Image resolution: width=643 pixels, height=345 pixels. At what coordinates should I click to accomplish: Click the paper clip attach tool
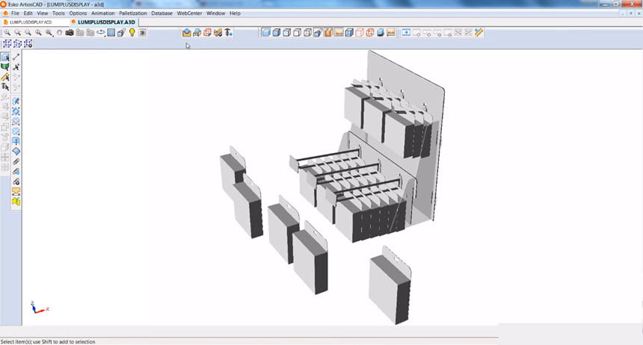coord(16,161)
